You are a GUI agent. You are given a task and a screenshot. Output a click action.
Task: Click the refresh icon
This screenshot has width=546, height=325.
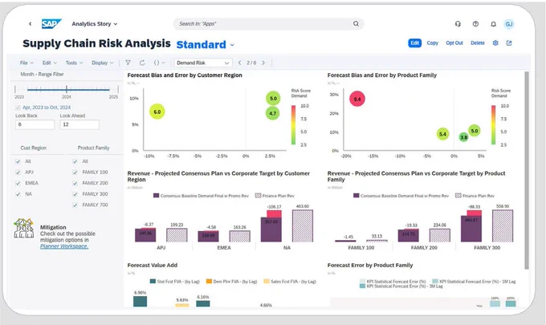click(x=142, y=63)
